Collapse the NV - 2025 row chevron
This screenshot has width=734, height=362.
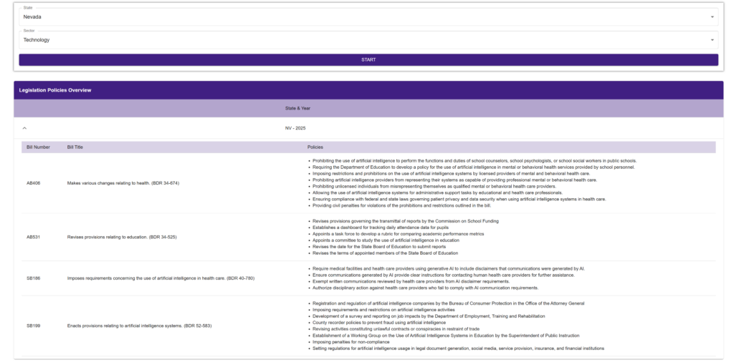[24, 128]
